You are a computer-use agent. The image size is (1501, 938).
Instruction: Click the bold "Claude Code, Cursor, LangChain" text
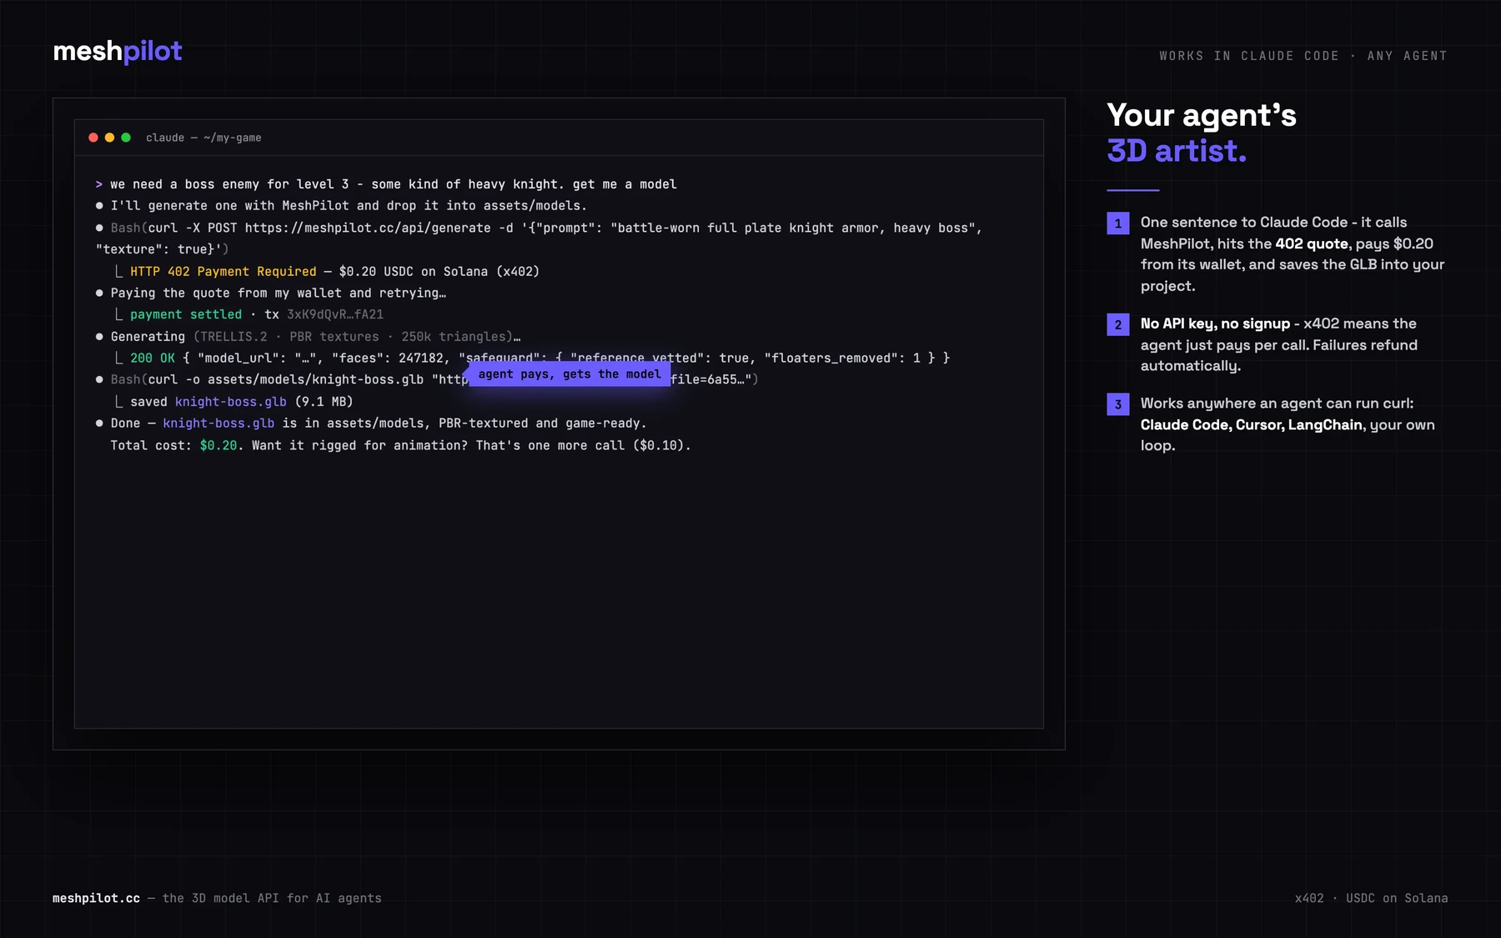(x=1252, y=424)
